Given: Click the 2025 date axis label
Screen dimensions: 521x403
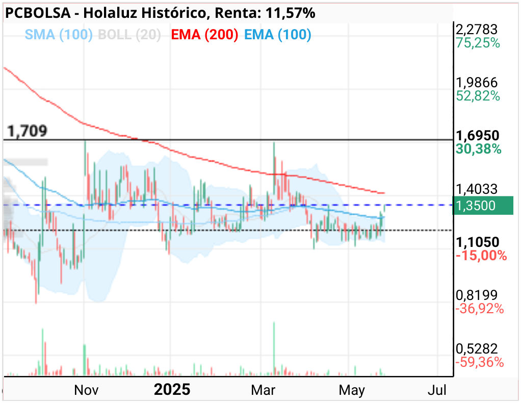Looking at the screenshot, I should click(172, 390).
